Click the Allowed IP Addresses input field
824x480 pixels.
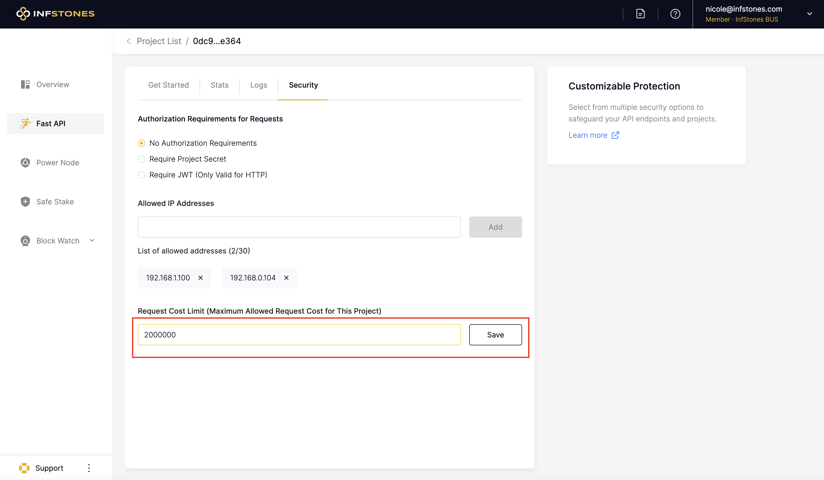click(299, 227)
